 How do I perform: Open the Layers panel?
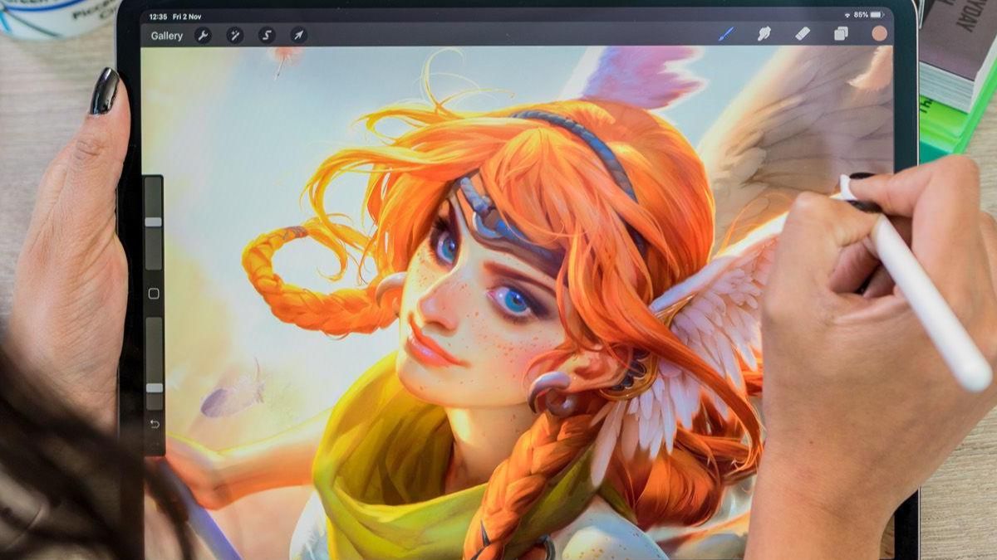(842, 34)
